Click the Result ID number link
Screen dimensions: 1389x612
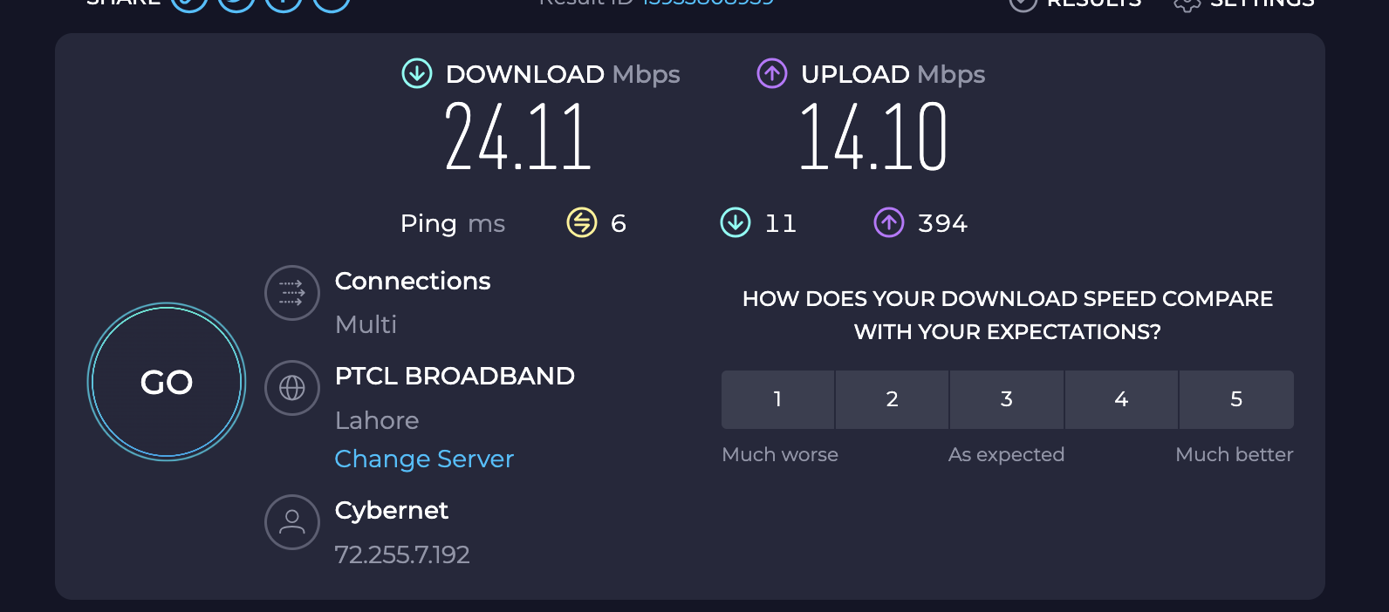click(708, 3)
